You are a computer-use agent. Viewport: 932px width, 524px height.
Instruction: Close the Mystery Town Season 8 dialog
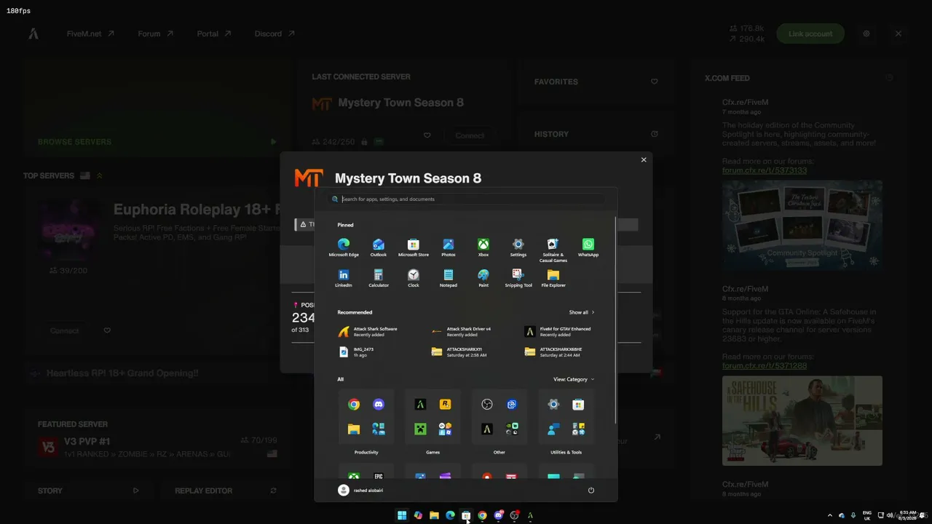[x=644, y=160]
